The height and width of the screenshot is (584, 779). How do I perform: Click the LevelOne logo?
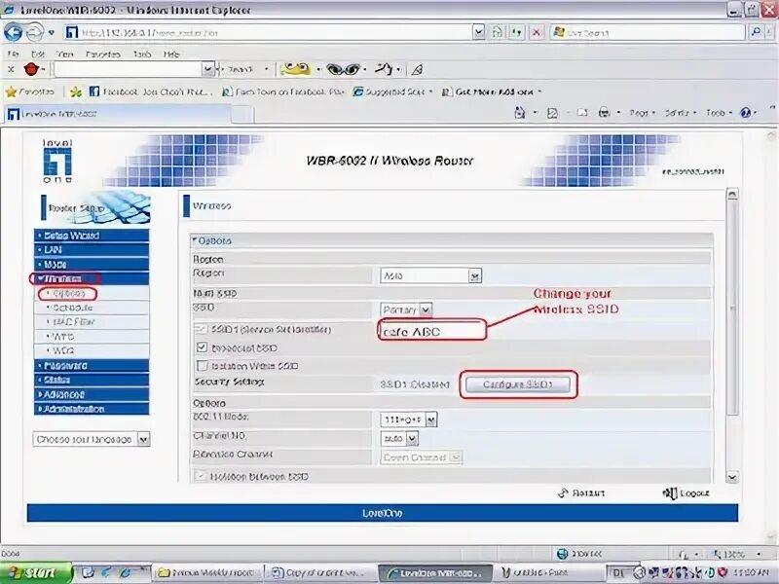(57, 161)
